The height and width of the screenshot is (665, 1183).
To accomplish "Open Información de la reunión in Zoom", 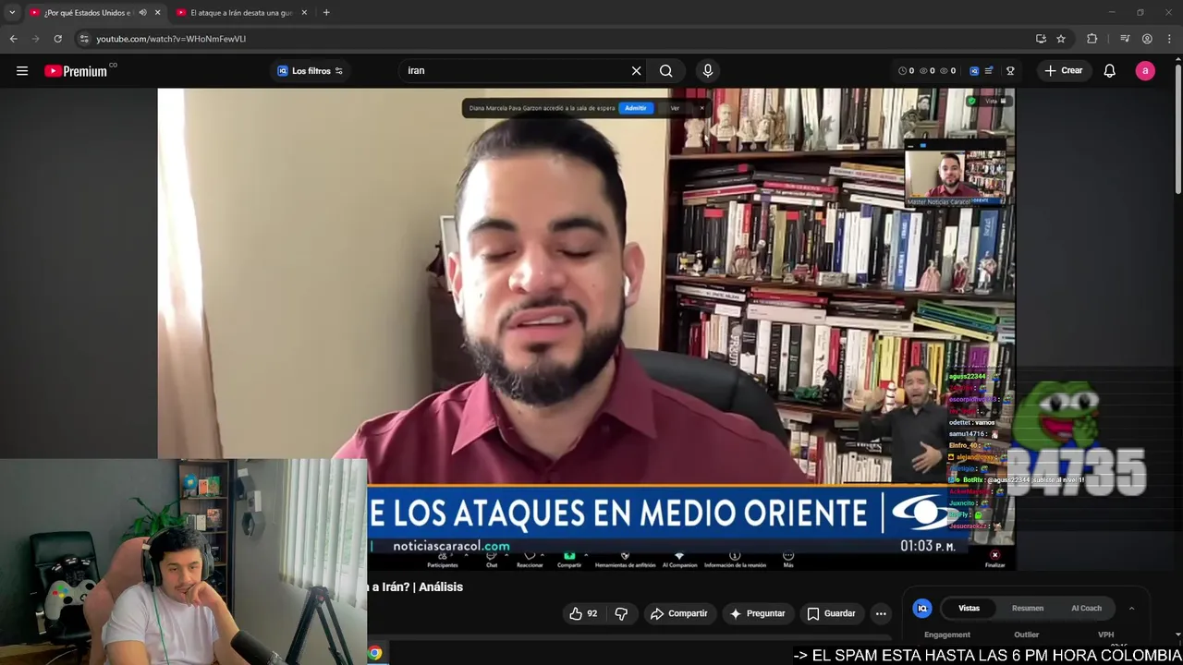I will coord(735,560).
